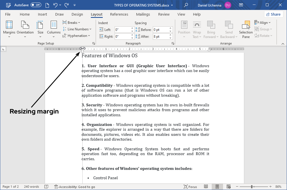The height and width of the screenshot is (190, 287).
Task: Switch to the References ribbon tab
Action: (x=119, y=14)
